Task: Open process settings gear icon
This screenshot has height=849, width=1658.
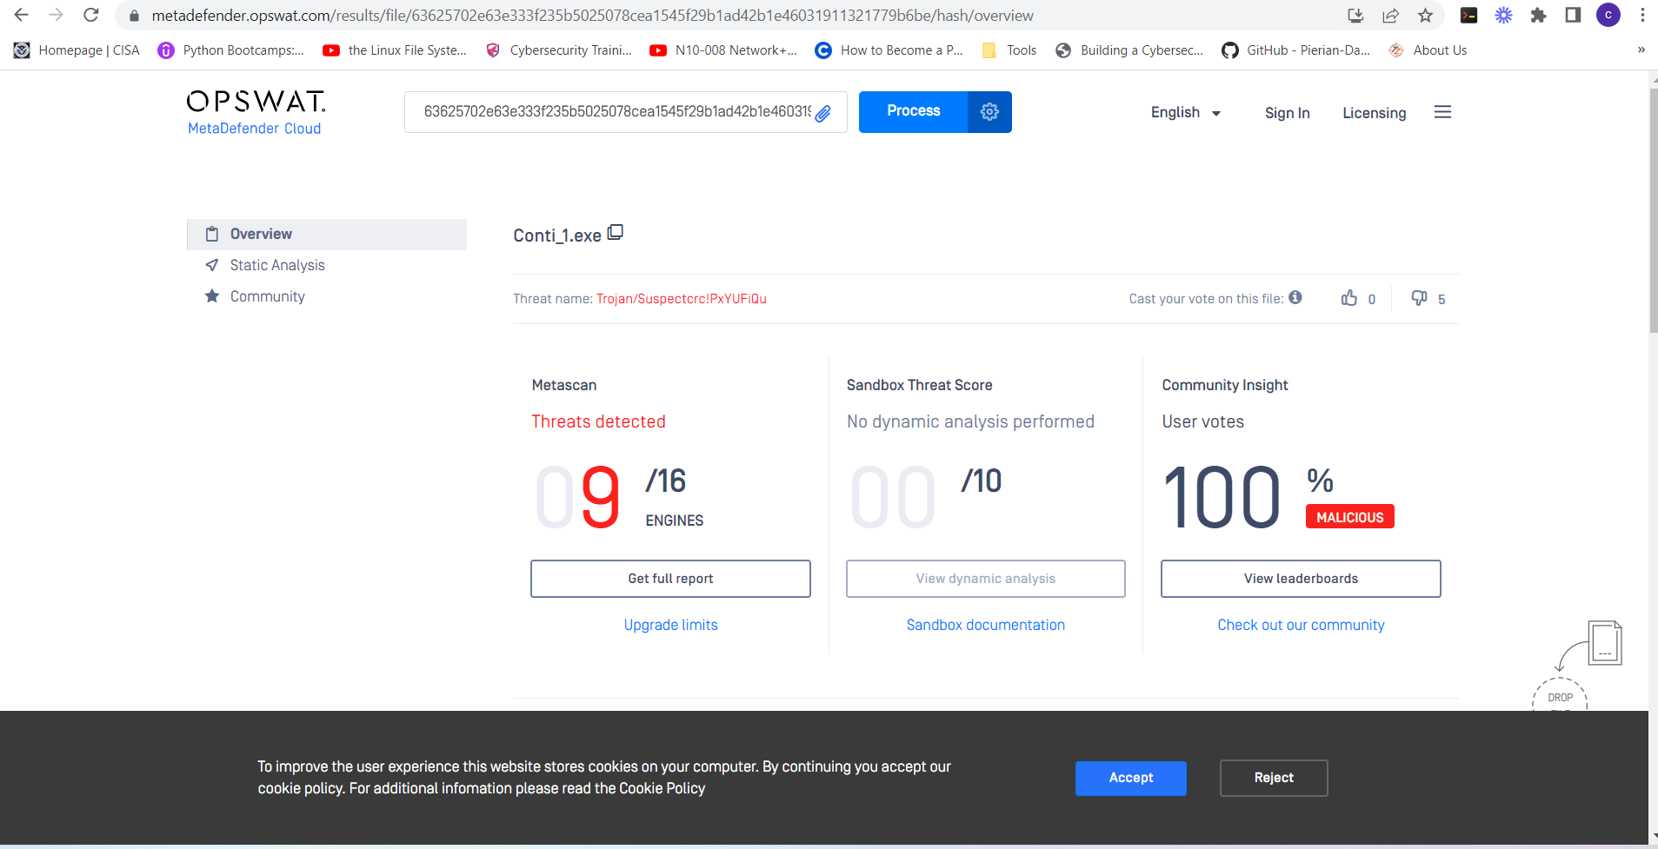Action: pos(989,111)
